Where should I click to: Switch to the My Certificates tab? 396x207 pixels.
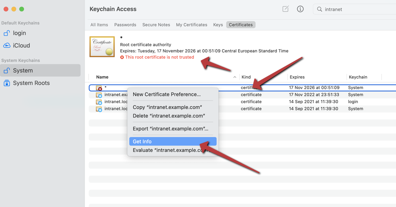pos(192,25)
